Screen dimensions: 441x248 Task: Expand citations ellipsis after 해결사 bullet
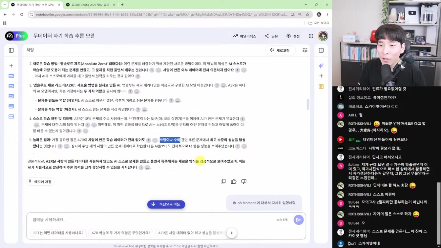(x=145, y=110)
